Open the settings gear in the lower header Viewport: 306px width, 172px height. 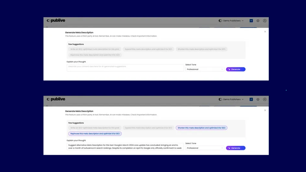[258, 99]
